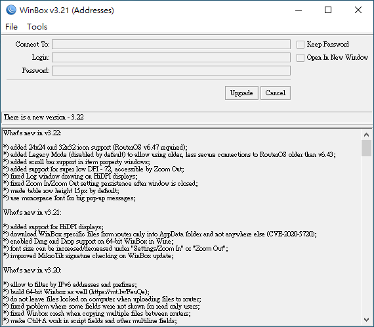Click the 'What's new in v3.20:' heading
374x327 pixels.
[32, 270]
